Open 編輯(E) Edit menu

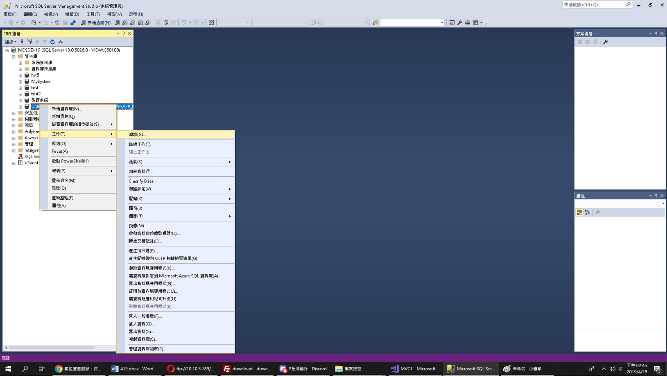(x=30, y=14)
